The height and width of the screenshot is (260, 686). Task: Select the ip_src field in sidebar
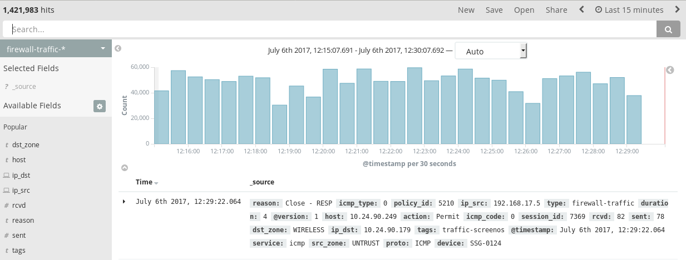point(21,190)
